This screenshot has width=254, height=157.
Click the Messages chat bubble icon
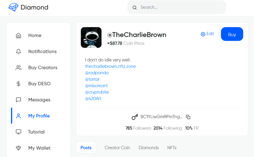[x=19, y=100]
